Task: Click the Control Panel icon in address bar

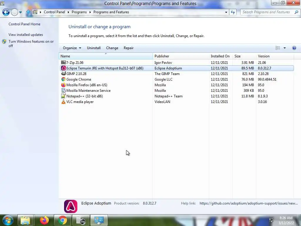Action: (35, 12)
